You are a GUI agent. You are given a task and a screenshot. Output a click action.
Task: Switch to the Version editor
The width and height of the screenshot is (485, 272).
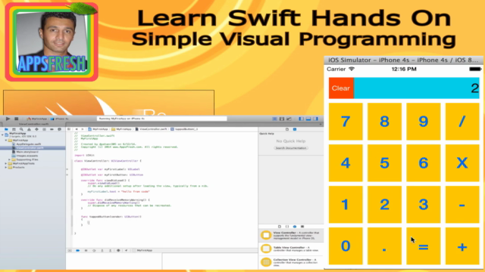tap(289, 119)
